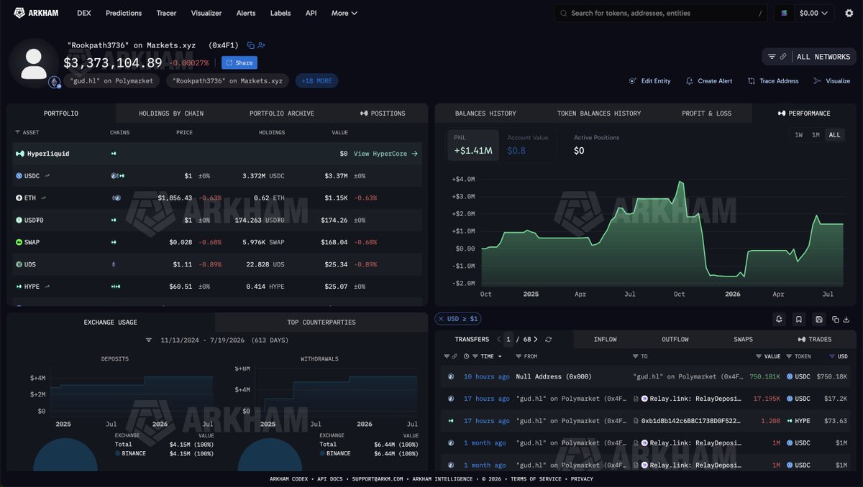
Task: Click the filter icon in ALL NETWORKS button
Action: pyautogui.click(x=772, y=57)
